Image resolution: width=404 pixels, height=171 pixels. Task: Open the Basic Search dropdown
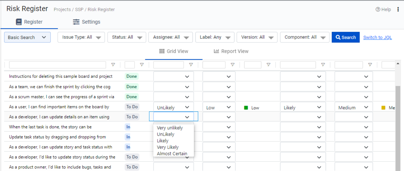27,37
